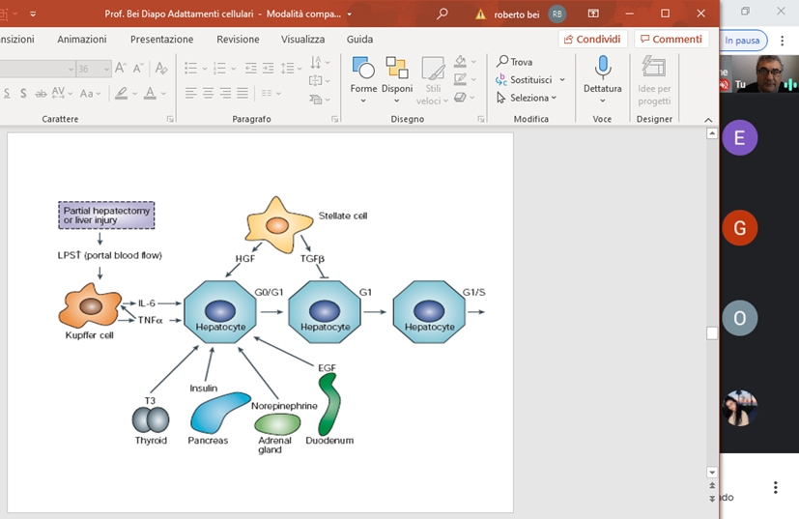Open Seleziona selection menu

[x=527, y=98]
